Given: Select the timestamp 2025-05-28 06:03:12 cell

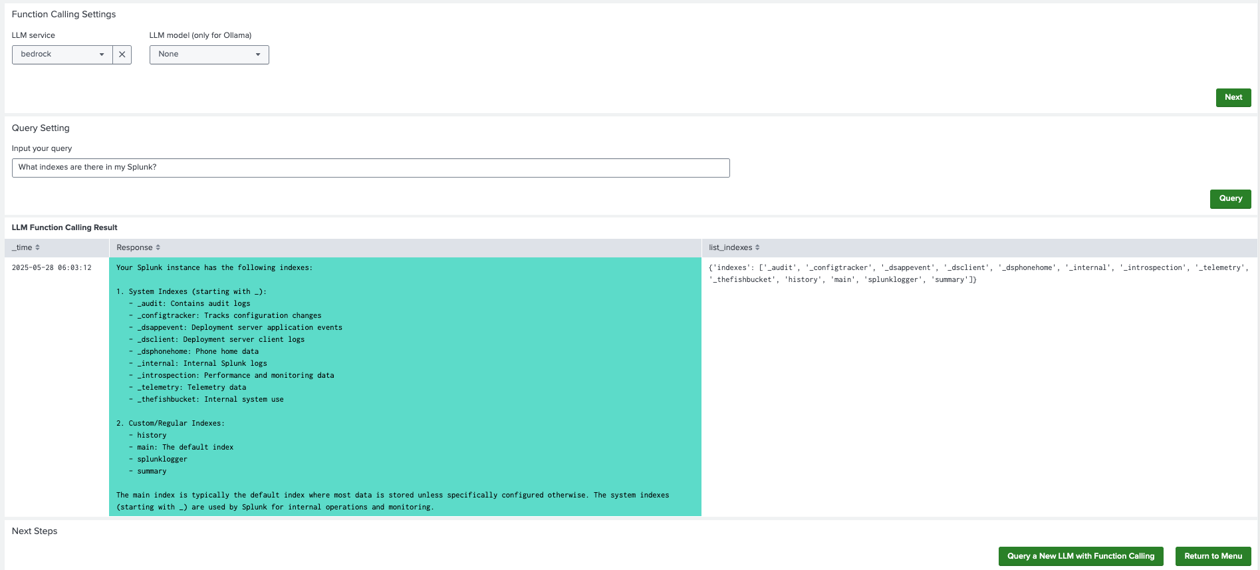Looking at the screenshot, I should click(x=52, y=267).
